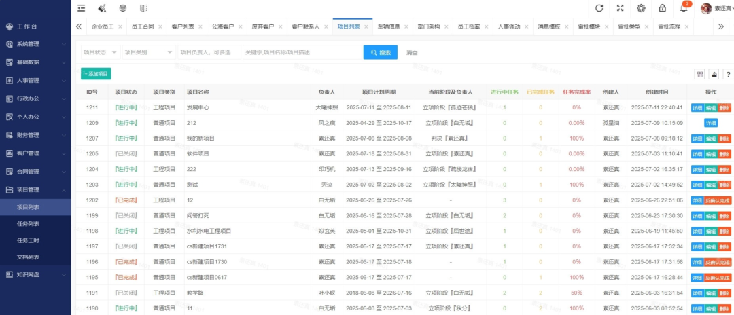The width and height of the screenshot is (734, 315).
Task: Click project name 水利水电工程项目
Action: coord(209,231)
